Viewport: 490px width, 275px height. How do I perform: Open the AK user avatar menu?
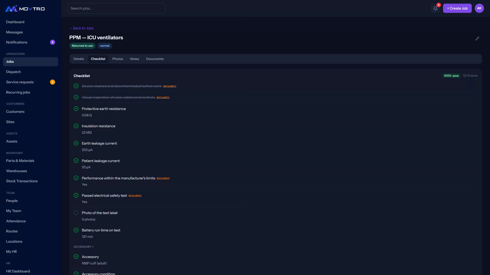(479, 8)
